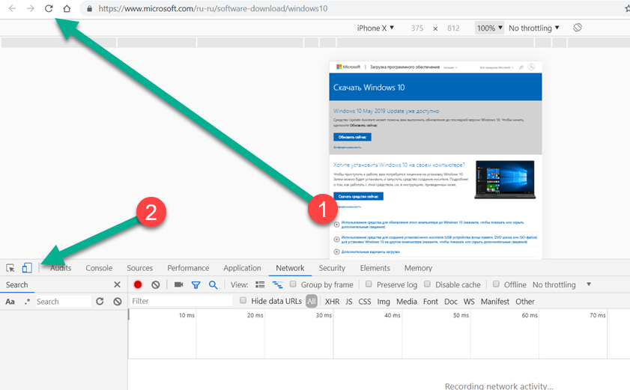Screen dimensions: 630x390
Task: Enable Preserve log checkbox
Action: click(x=369, y=284)
